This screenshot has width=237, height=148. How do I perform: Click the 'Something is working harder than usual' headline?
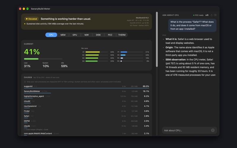[66, 19]
